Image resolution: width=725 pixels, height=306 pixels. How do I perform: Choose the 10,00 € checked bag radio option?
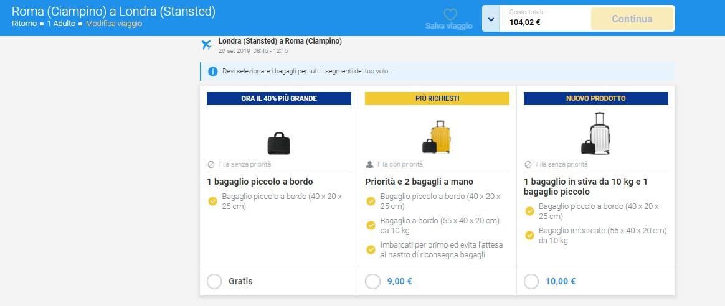pos(531,281)
